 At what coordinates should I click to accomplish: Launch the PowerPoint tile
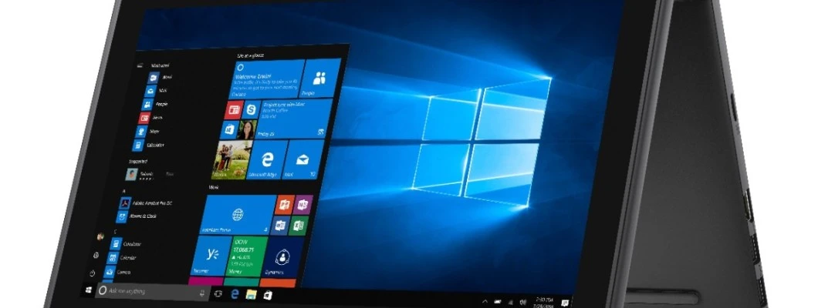coord(284,205)
